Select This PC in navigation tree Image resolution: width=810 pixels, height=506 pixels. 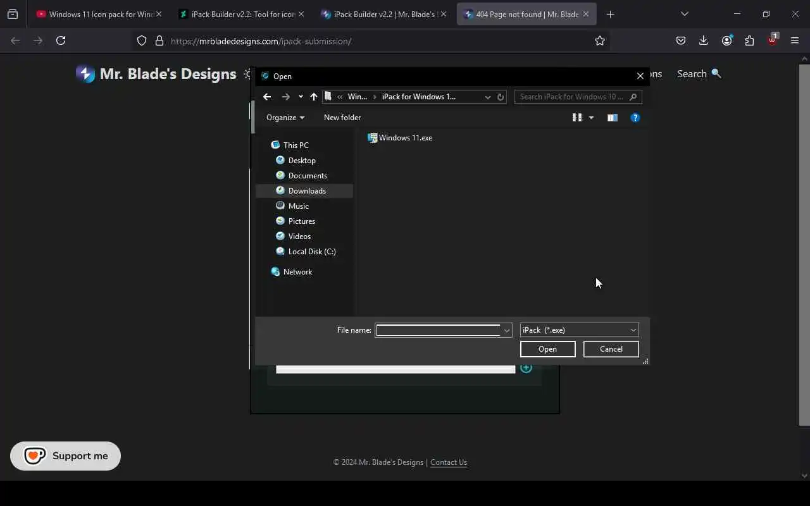click(290, 145)
